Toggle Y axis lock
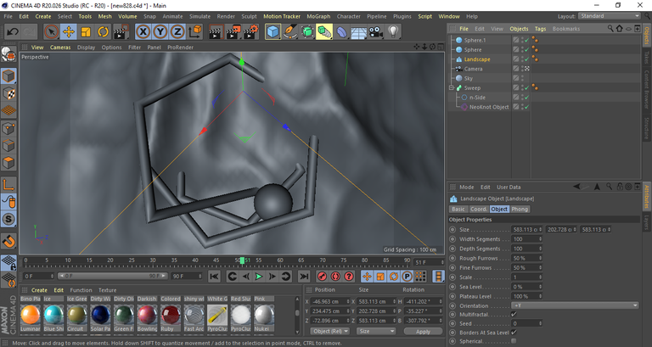The image size is (652, 347). click(x=160, y=31)
